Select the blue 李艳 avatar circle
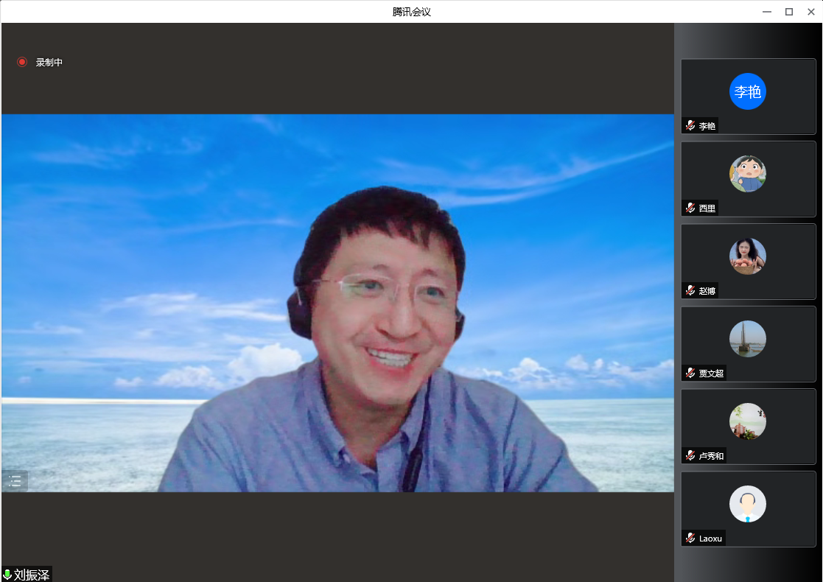This screenshot has width=823, height=582. [x=748, y=91]
